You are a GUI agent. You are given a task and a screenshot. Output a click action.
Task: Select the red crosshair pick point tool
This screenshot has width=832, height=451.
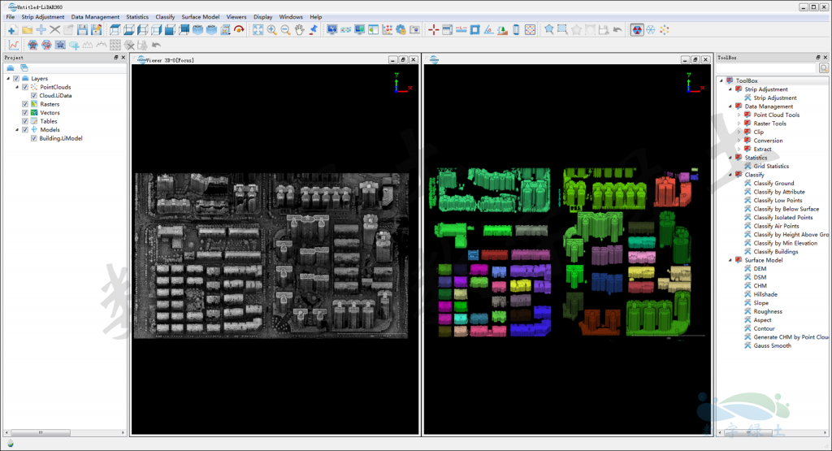pos(433,30)
